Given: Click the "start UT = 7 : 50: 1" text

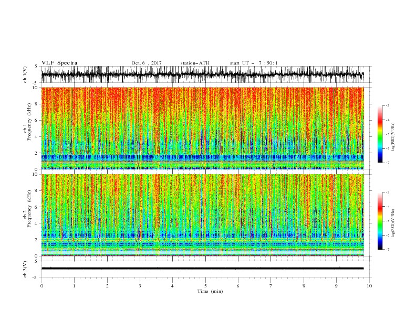Looking at the screenshot, I should coord(254,63).
